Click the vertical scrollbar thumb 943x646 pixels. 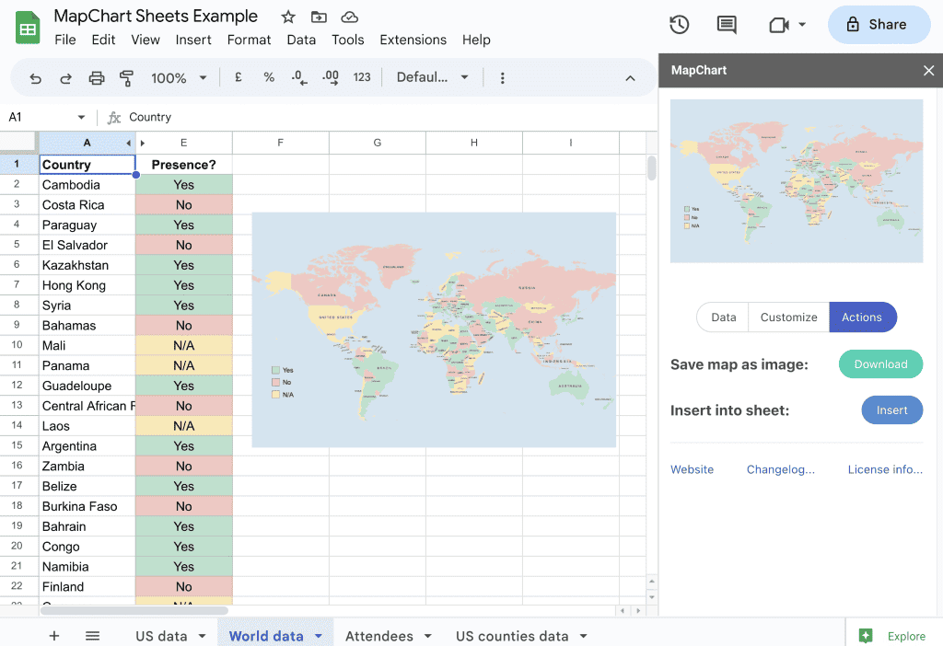[x=652, y=168]
